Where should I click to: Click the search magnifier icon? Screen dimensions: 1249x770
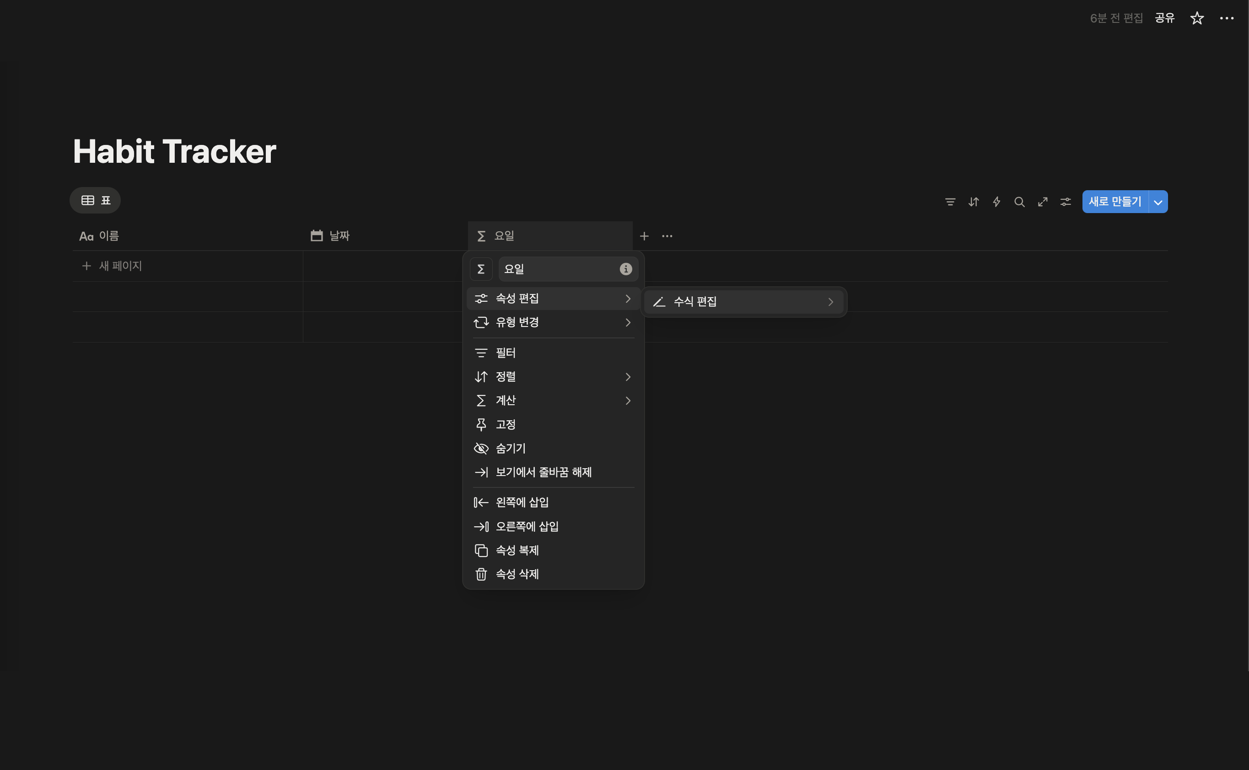coord(1019,202)
